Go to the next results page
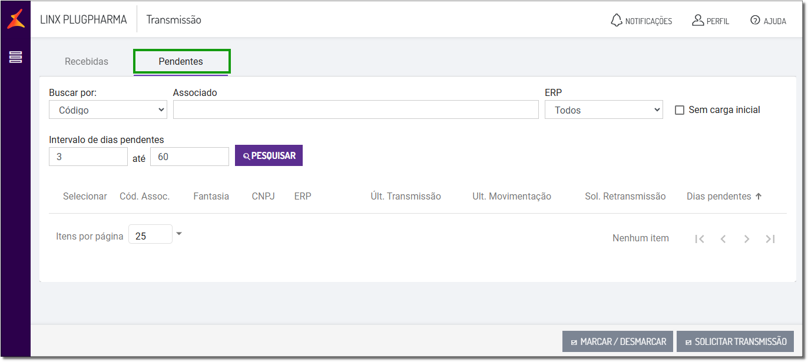808x362 pixels. 747,238
